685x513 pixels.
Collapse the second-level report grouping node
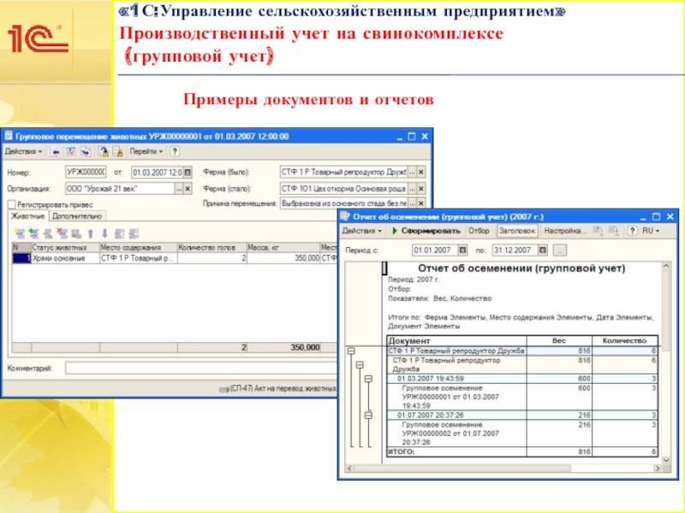[360, 365]
